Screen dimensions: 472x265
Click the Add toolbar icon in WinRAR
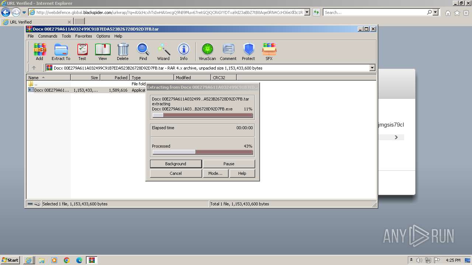pyautogui.click(x=39, y=52)
